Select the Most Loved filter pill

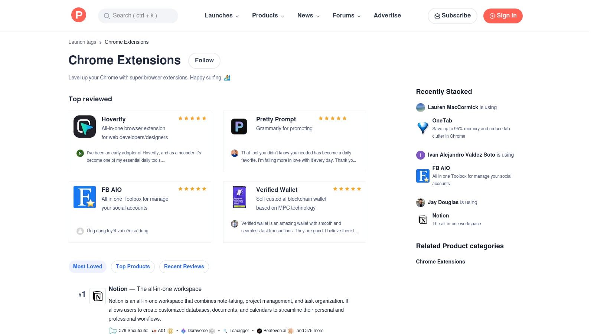[87, 266]
